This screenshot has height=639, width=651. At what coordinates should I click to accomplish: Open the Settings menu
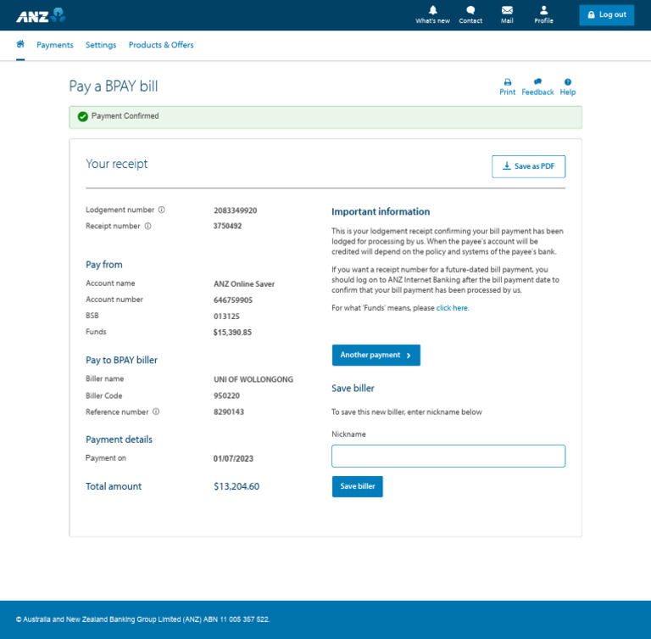coord(101,45)
